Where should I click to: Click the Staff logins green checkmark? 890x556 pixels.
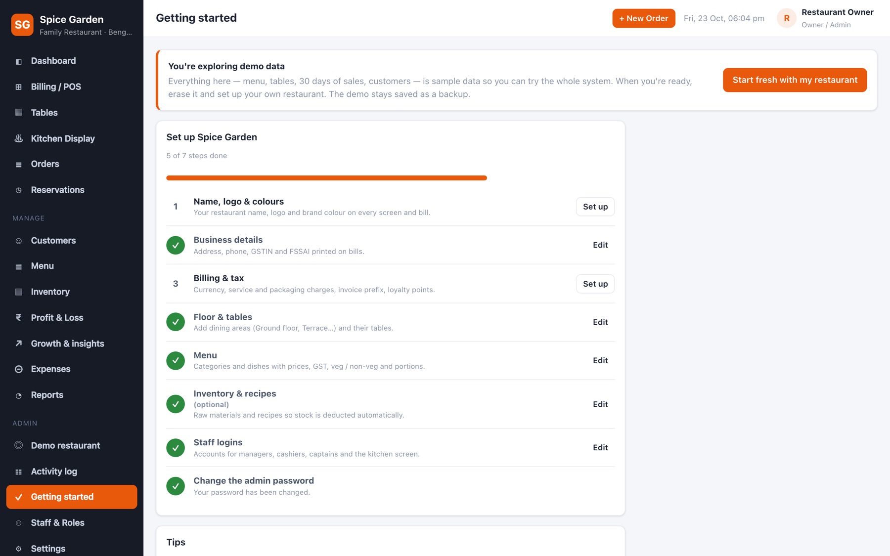tap(176, 448)
